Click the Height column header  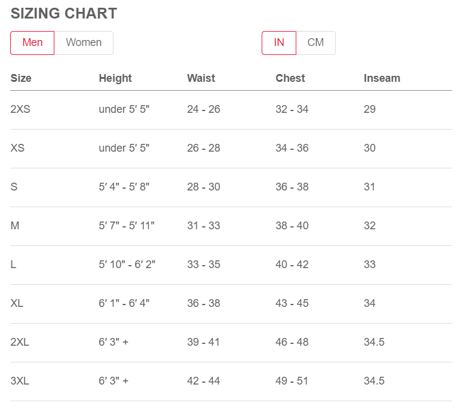[x=115, y=78]
